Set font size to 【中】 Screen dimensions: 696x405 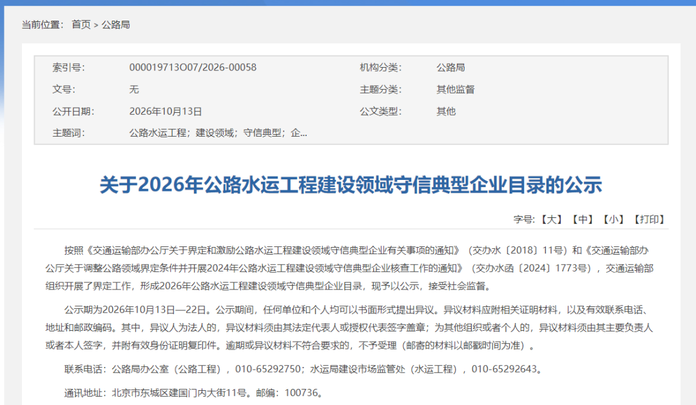(x=583, y=219)
